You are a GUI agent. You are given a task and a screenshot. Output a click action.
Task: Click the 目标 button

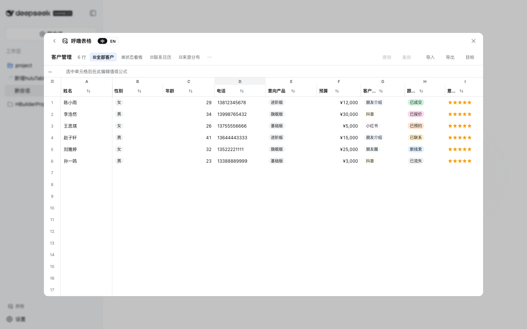pyautogui.click(x=470, y=57)
